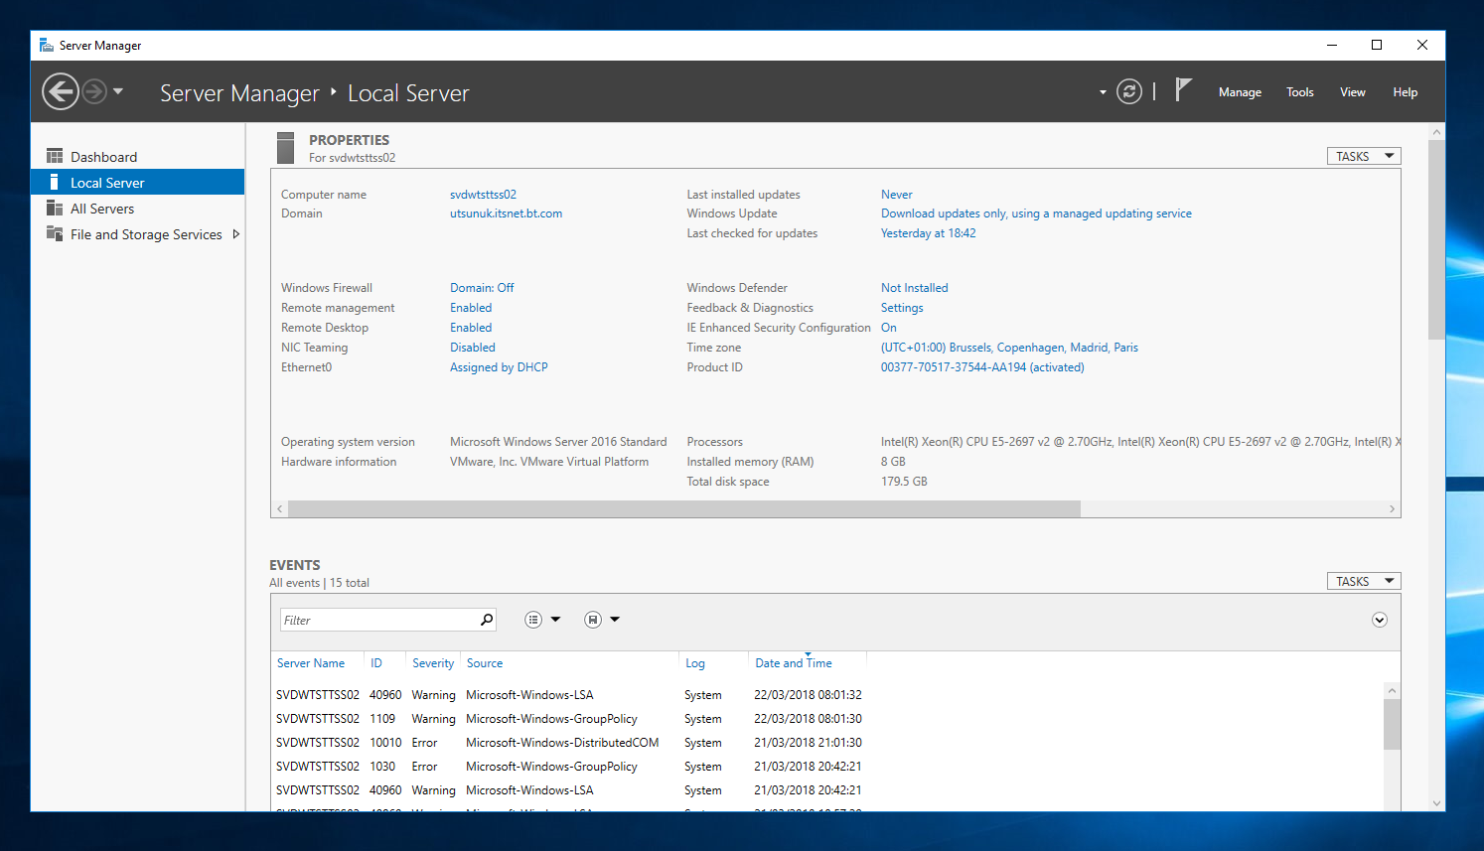The width and height of the screenshot is (1484, 851).
Task: Click the Local Server sidebar icon
Action: point(55,183)
